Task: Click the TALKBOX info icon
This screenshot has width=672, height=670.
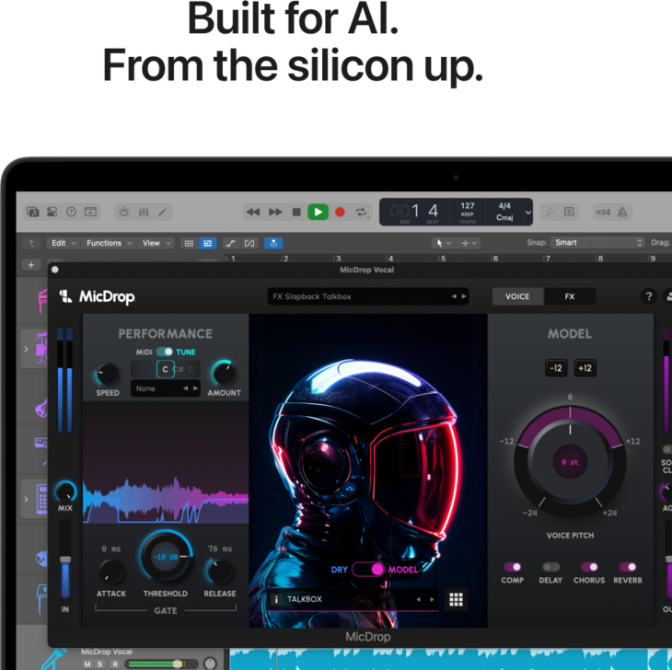Action: coord(275,599)
